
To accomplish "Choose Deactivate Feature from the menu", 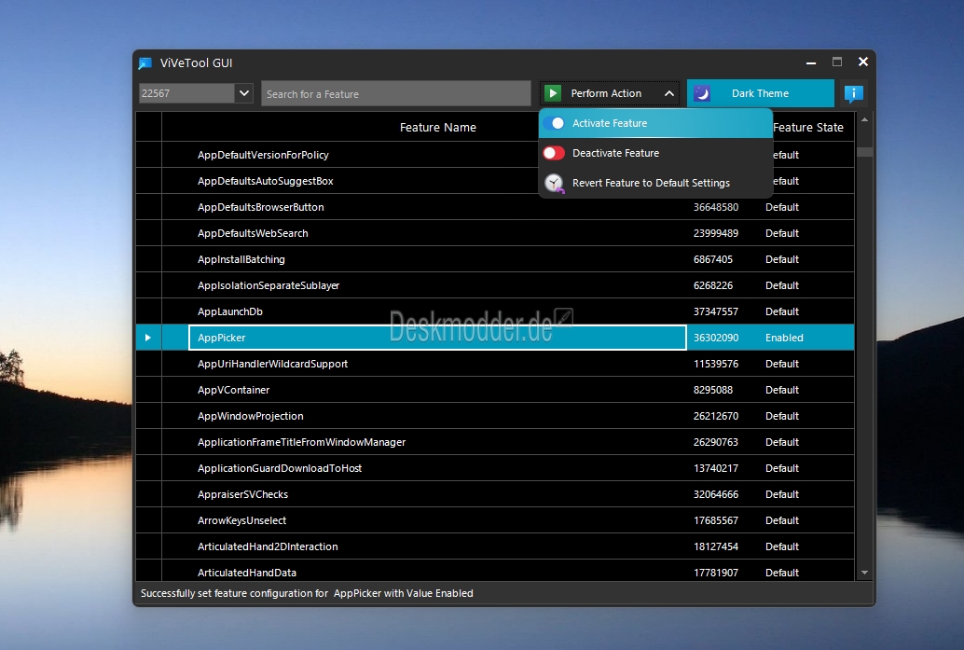I will point(655,153).
